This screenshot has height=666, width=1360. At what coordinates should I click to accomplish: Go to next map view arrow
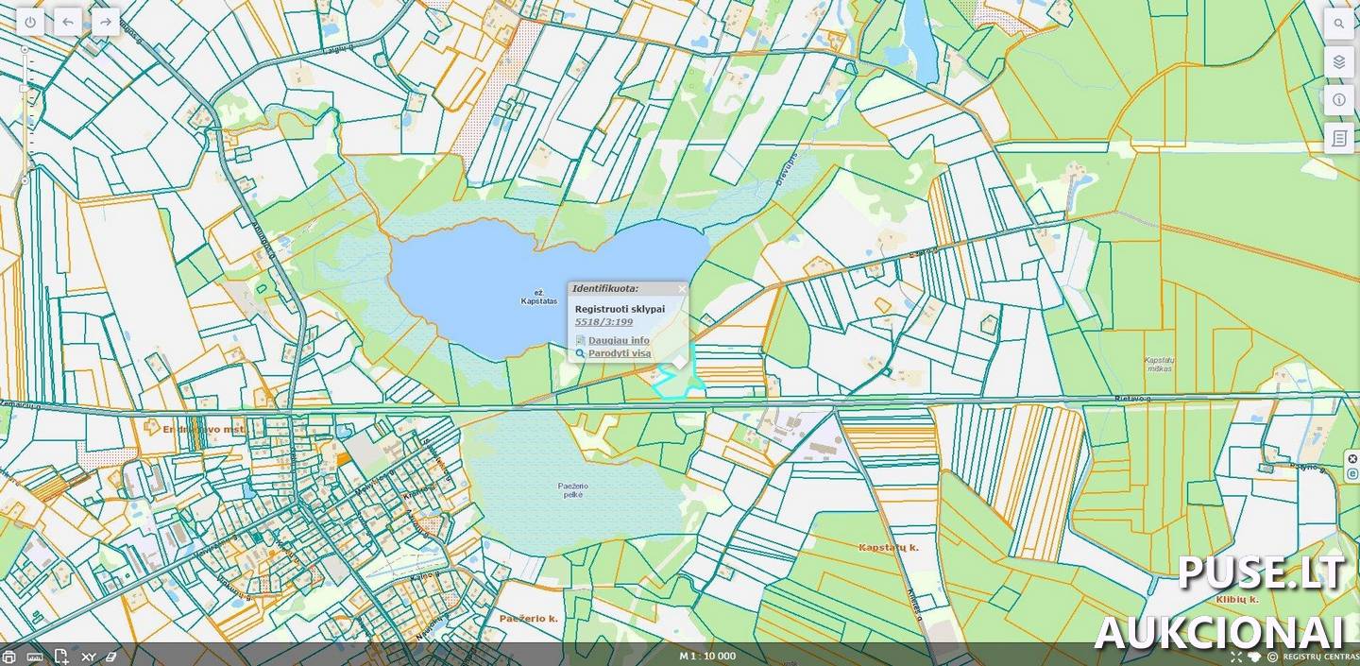pos(105,22)
